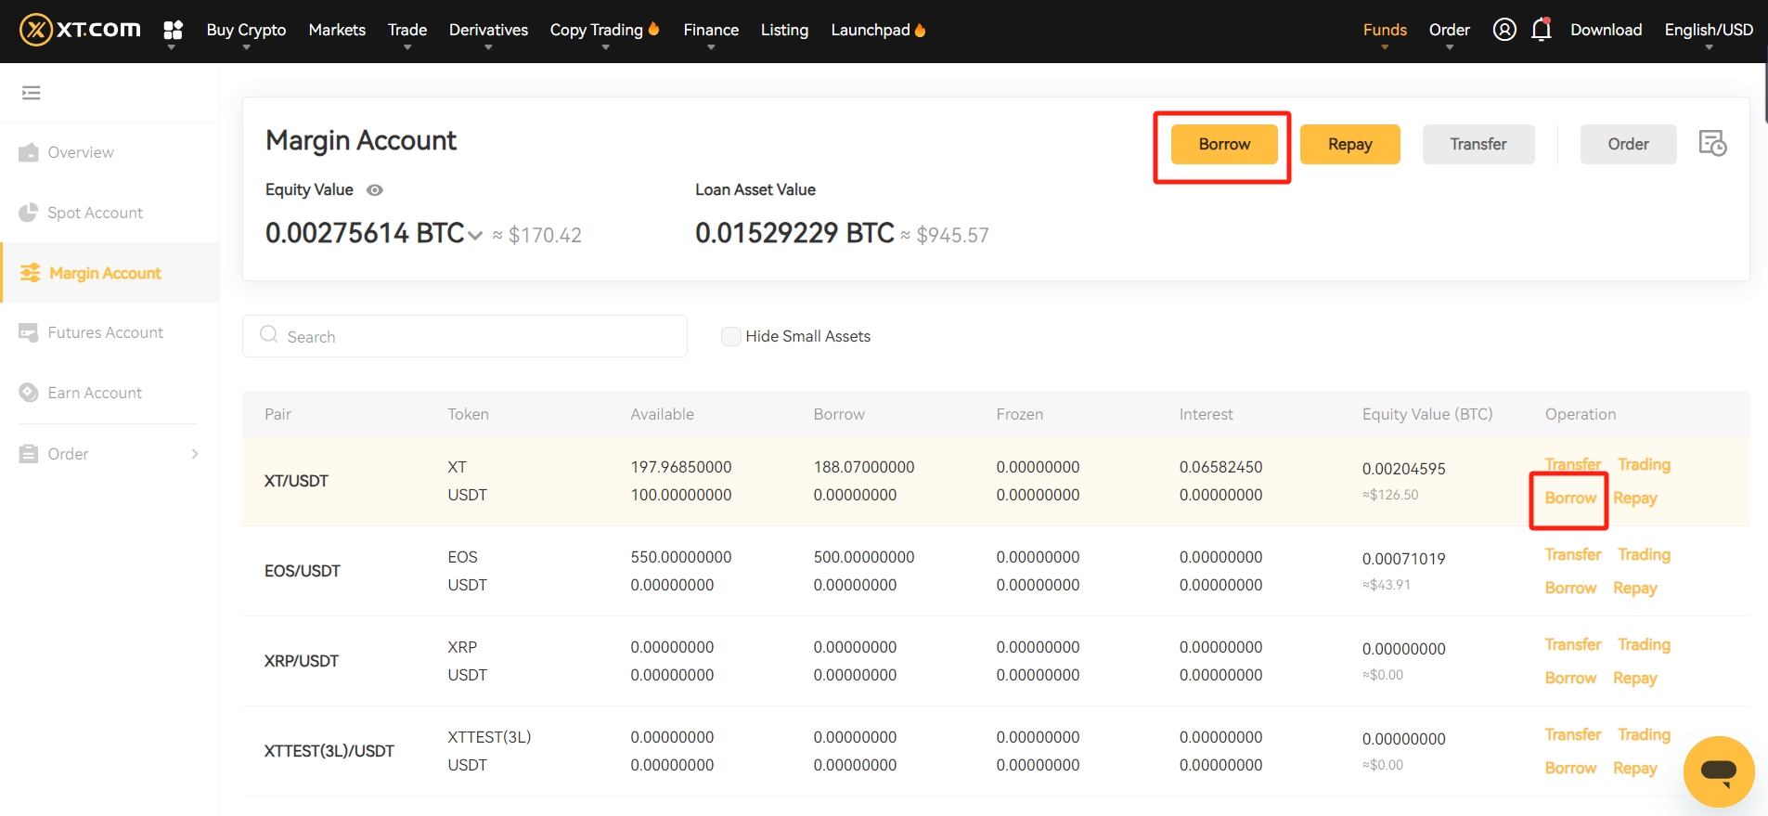
Task: Toggle the Equity Value eye icon
Action: tap(375, 190)
